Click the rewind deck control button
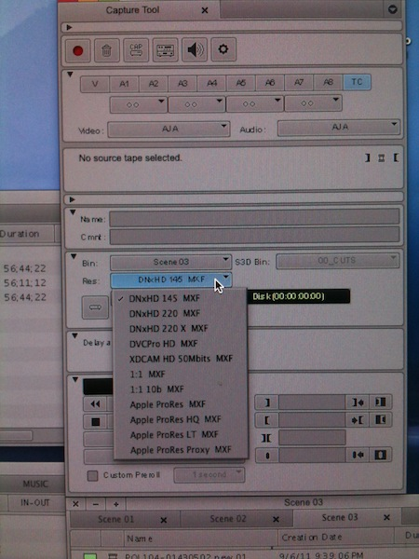The image size is (419, 559). 96,404
